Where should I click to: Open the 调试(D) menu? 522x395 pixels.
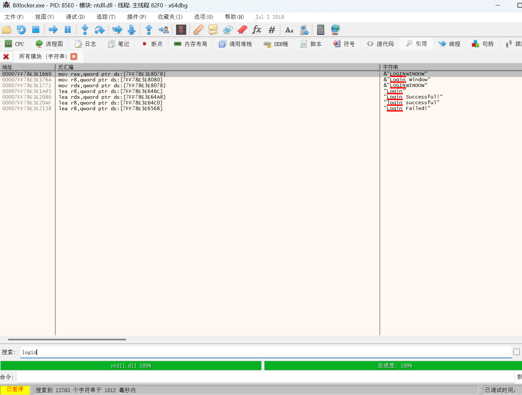coord(75,17)
